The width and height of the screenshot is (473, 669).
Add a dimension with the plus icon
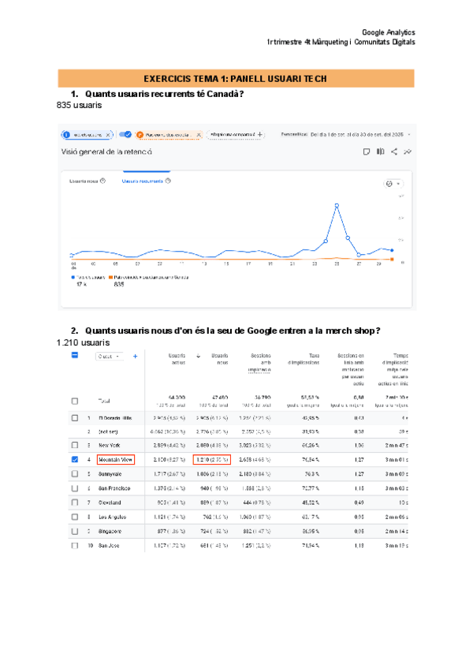pos(135,356)
